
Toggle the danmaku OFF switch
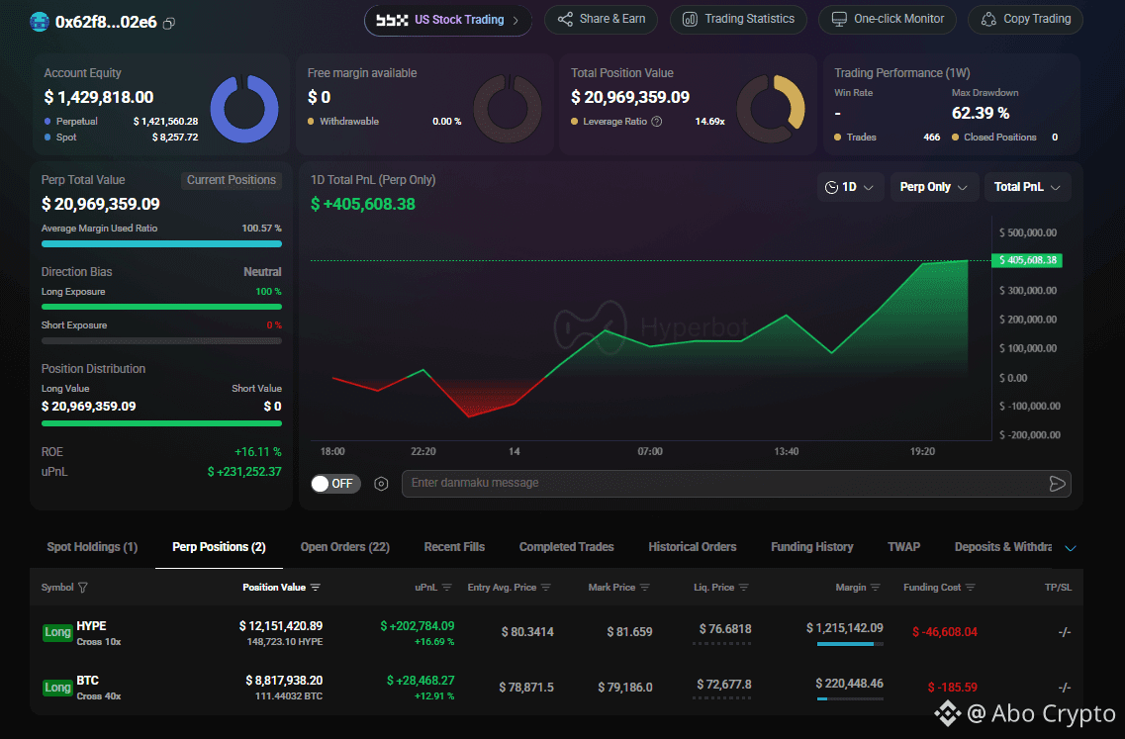(x=335, y=484)
